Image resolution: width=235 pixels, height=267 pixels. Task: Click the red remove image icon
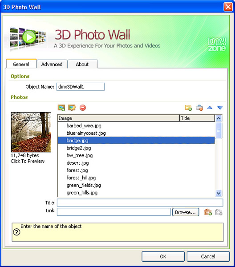(x=83, y=108)
